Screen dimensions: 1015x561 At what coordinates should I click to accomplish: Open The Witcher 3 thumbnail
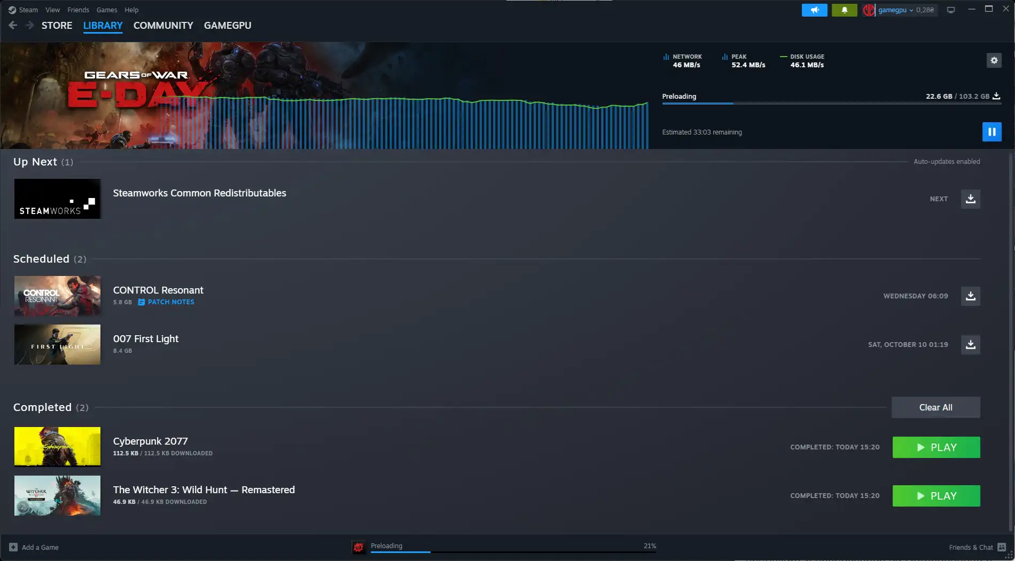coord(57,495)
